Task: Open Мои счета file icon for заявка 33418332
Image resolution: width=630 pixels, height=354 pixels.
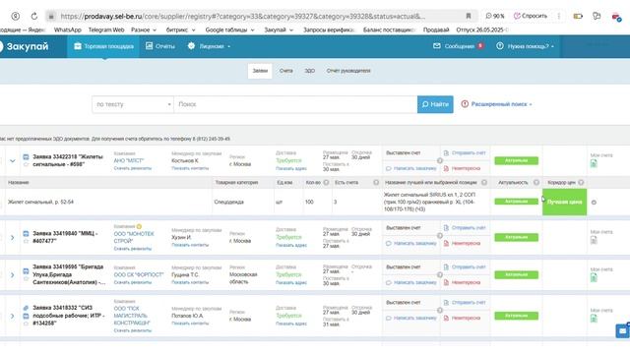Action: 594,319
